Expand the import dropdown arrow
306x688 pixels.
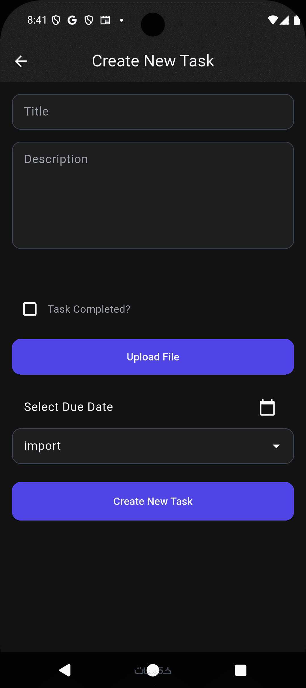pyautogui.click(x=276, y=446)
